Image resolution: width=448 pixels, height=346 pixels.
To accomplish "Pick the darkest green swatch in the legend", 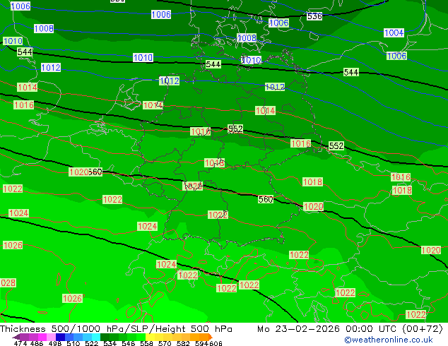I will [105, 337].
